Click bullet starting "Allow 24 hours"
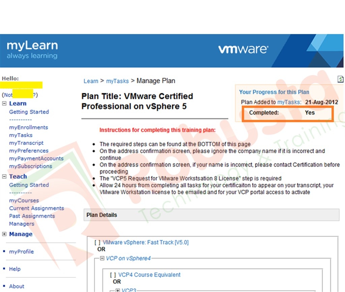 (x=217, y=189)
